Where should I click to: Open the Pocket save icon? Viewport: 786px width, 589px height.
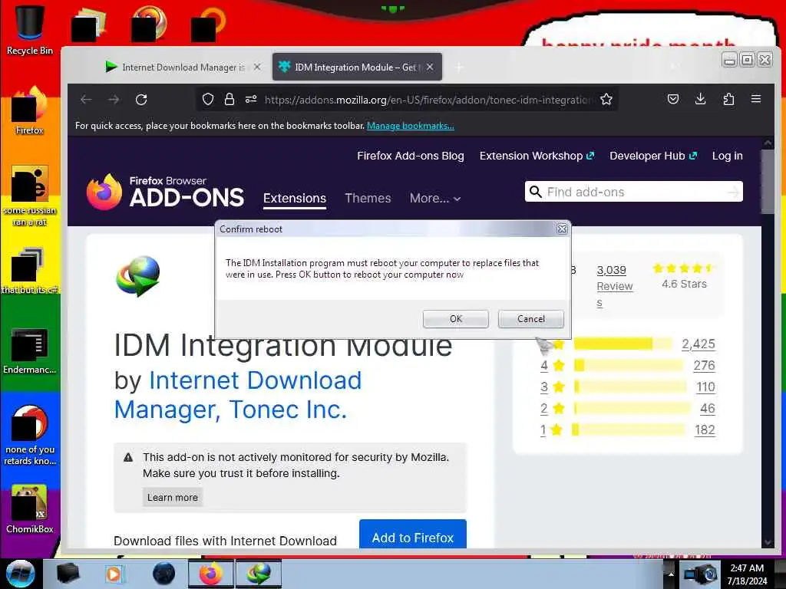(673, 99)
